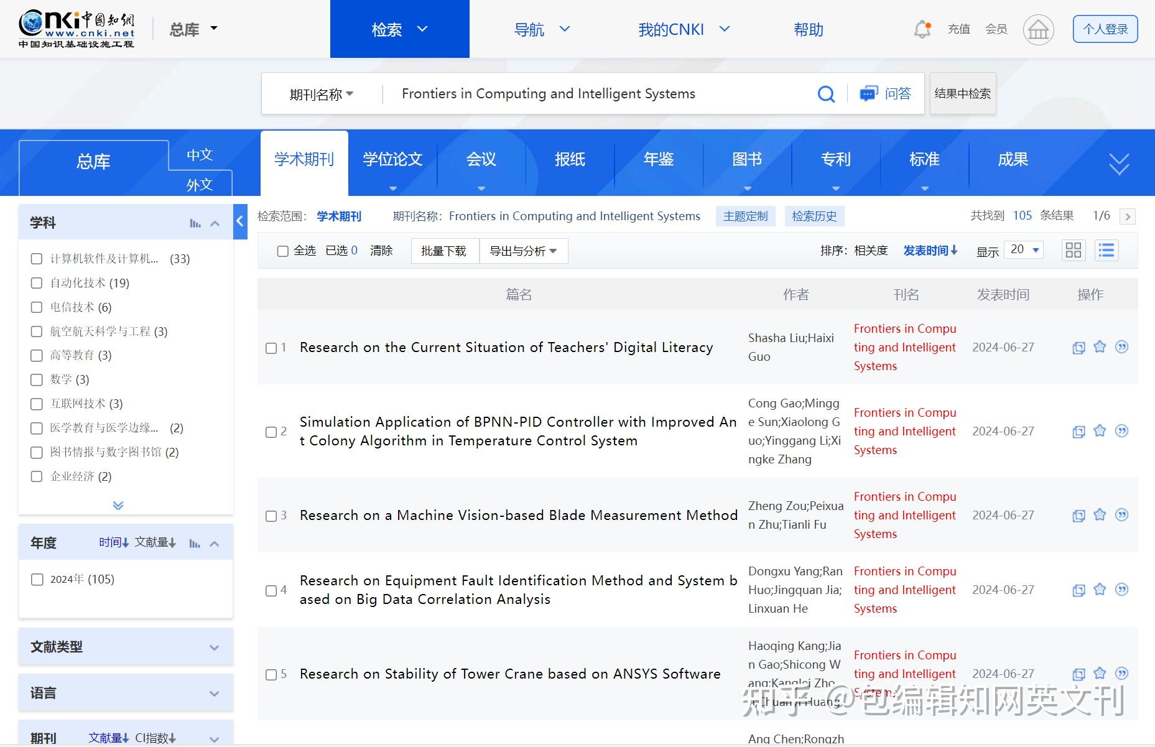
Task: Select checkbox for result 3
Action: [271, 516]
